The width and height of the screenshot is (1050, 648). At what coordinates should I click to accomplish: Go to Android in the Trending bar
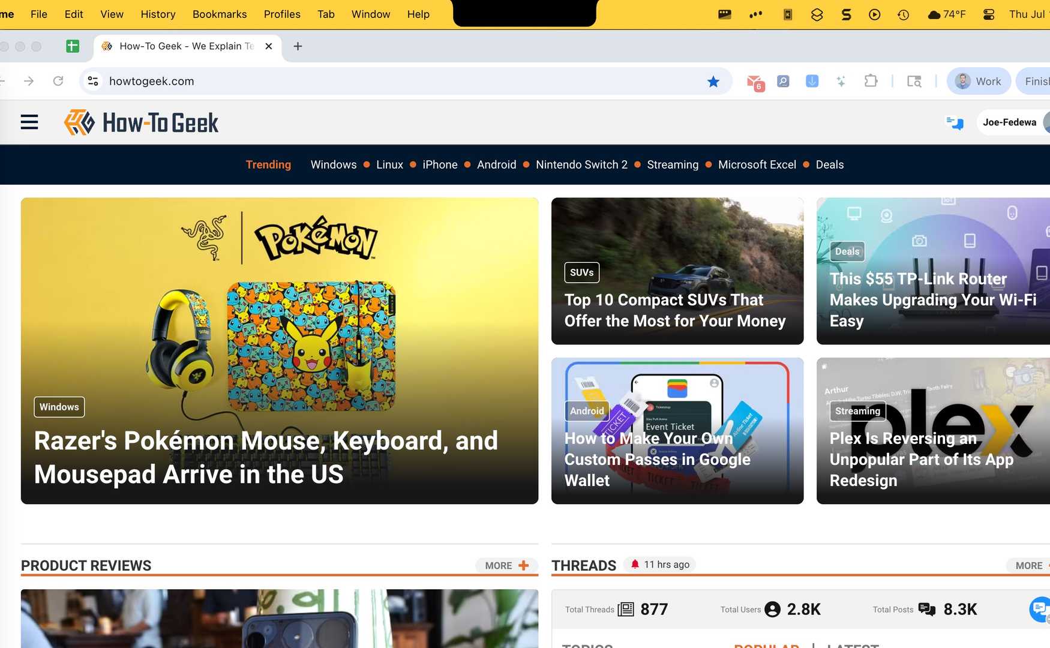[x=496, y=164]
